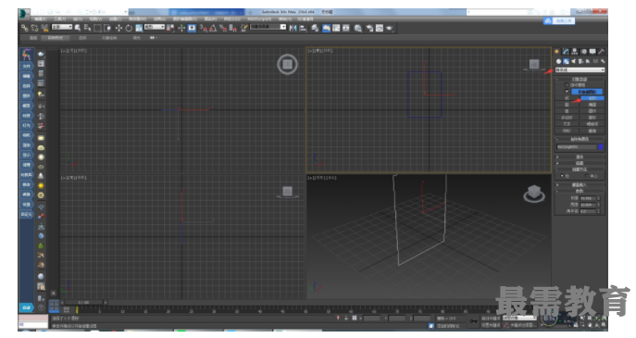Click Use Pivot Point Center icon
This screenshot has height=338, width=636.
(x=170, y=28)
